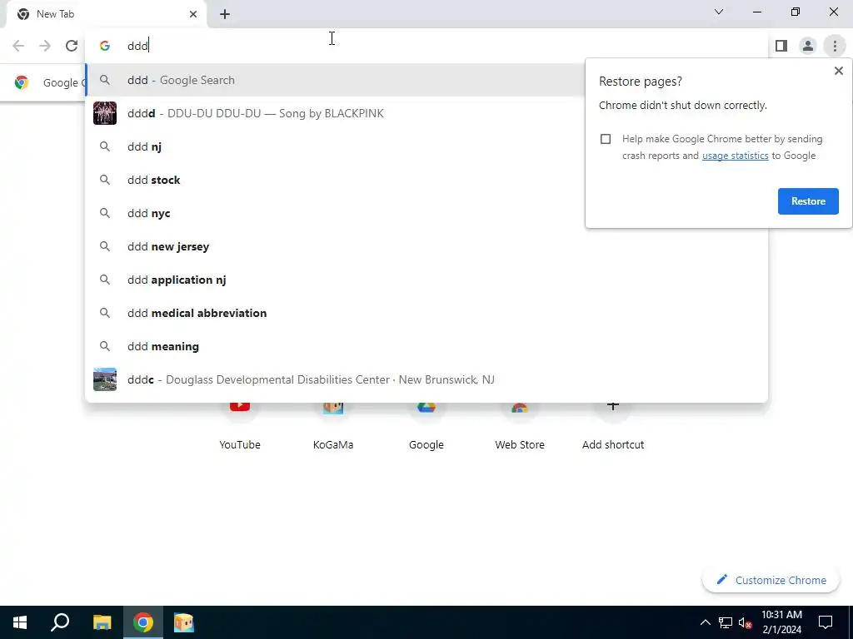Open the Google shortcut tile

[x=426, y=429]
